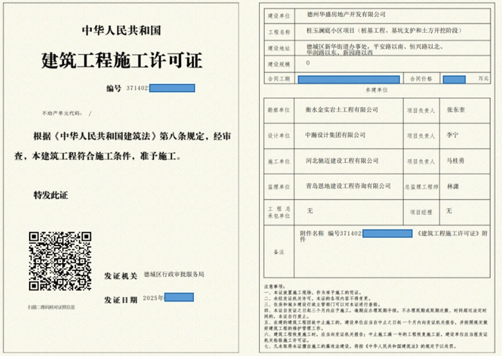Click the blue redacted box before 万元
Image resolution: width=502 pixels, height=356 pixels.
coord(458,80)
